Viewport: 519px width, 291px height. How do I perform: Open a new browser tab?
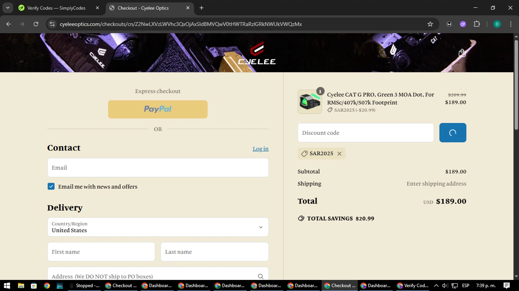(x=201, y=8)
